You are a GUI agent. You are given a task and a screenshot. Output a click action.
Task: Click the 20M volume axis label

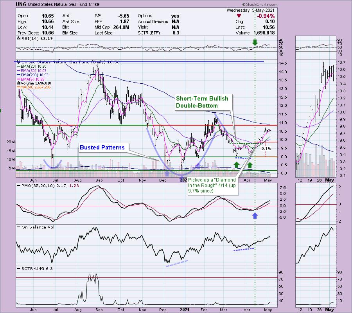coord(11,142)
